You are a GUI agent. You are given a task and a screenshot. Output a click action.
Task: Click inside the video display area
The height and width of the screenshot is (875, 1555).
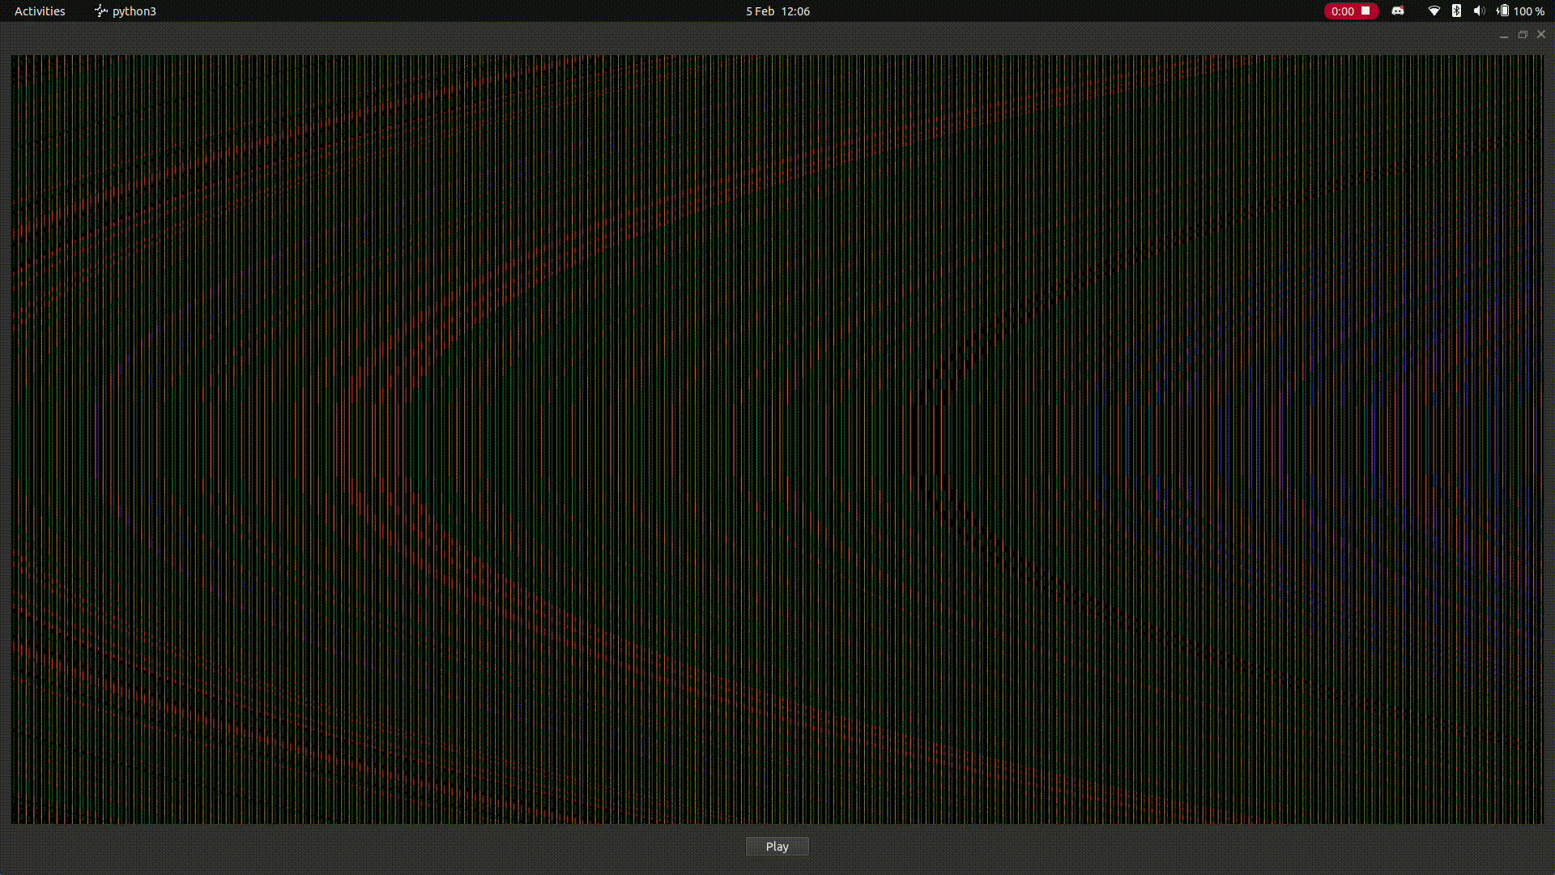[777, 437]
